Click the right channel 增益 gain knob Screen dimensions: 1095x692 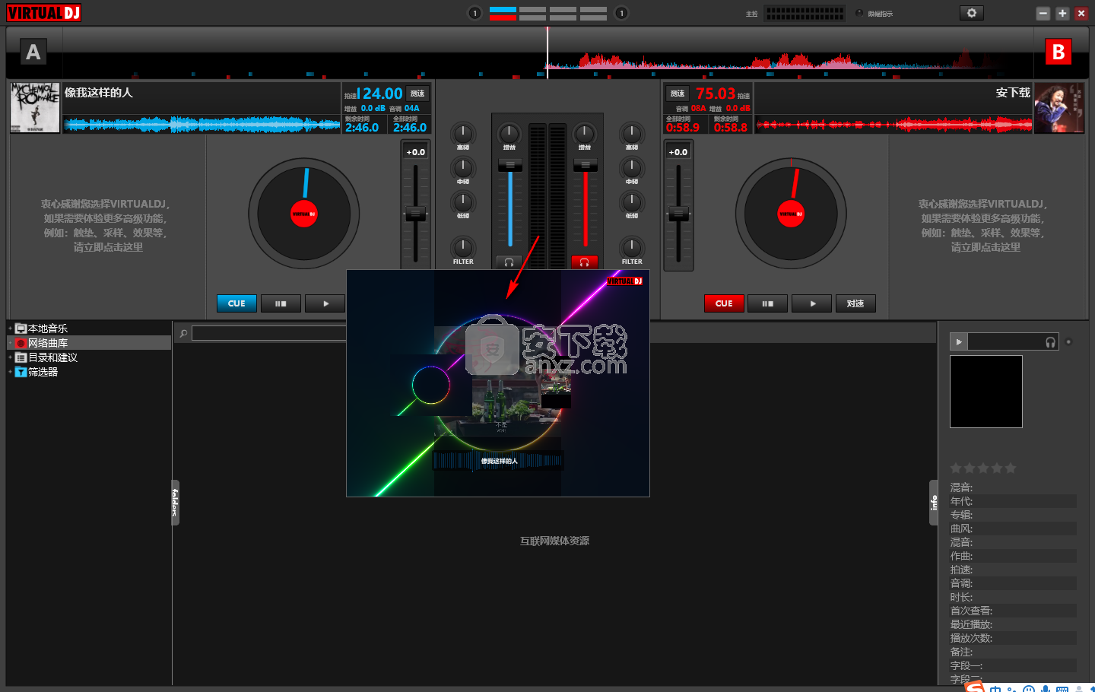[x=584, y=134]
